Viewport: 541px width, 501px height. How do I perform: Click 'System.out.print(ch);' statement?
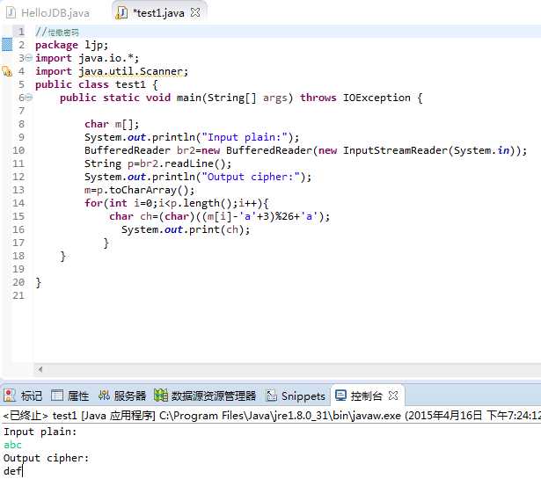point(186,229)
